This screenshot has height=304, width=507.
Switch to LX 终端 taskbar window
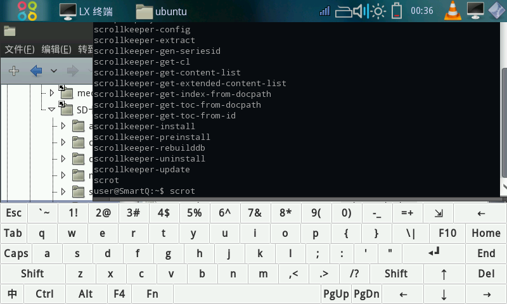click(x=87, y=11)
